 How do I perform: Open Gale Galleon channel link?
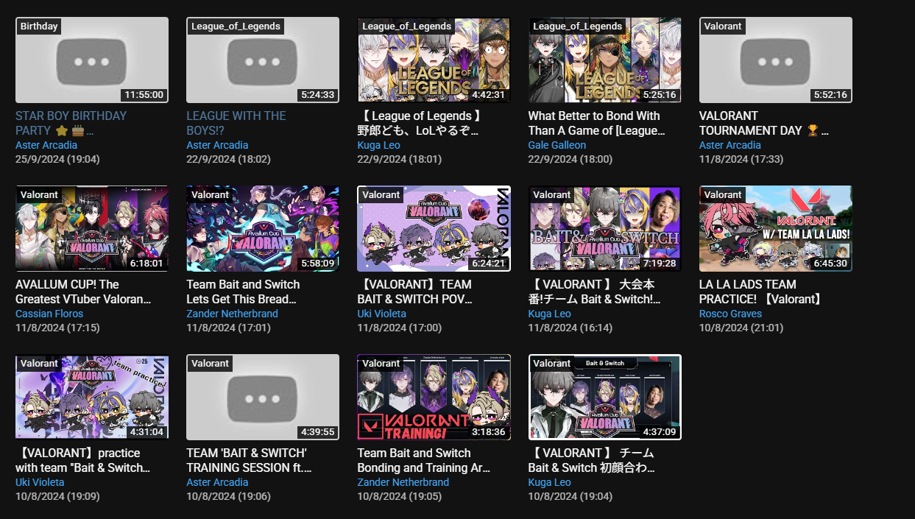pyautogui.click(x=557, y=145)
